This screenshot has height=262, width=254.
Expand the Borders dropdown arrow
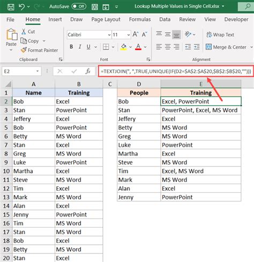click(113, 47)
